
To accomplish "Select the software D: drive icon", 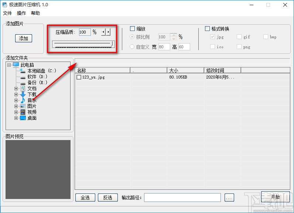I will 23,77.
